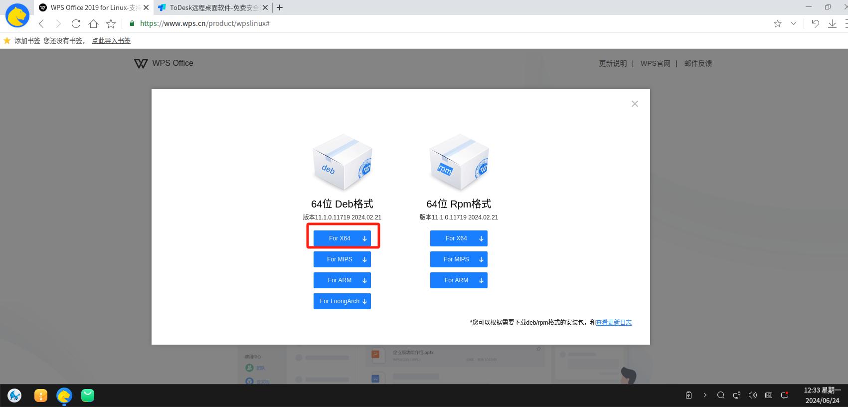Open the green app store taskbar icon

[88, 396]
